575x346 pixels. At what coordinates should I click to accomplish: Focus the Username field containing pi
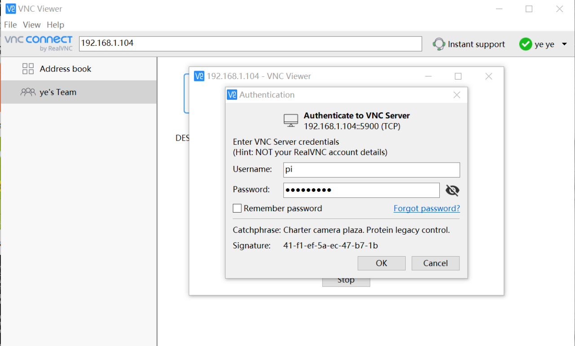point(372,170)
